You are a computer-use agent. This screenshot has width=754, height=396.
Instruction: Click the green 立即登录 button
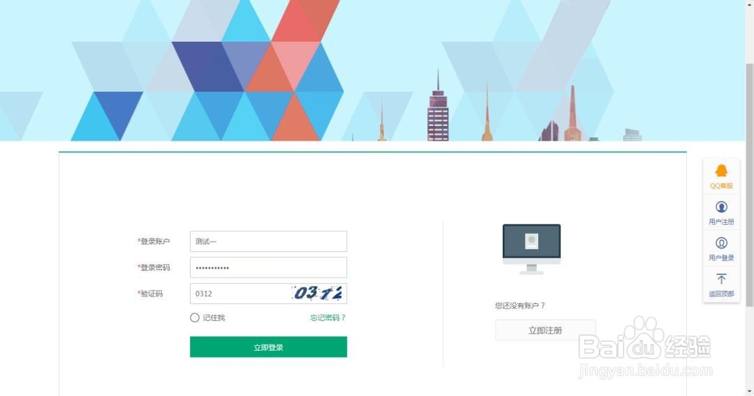tap(268, 347)
